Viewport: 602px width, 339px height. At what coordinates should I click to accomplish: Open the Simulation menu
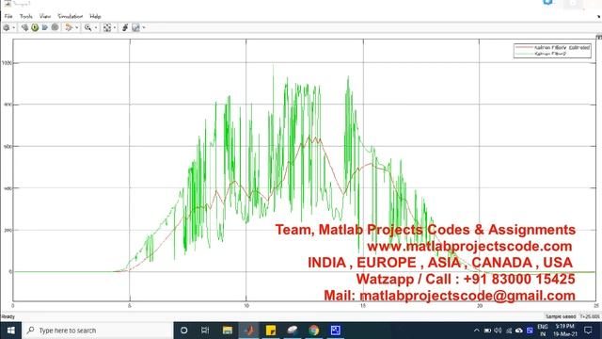(x=71, y=16)
